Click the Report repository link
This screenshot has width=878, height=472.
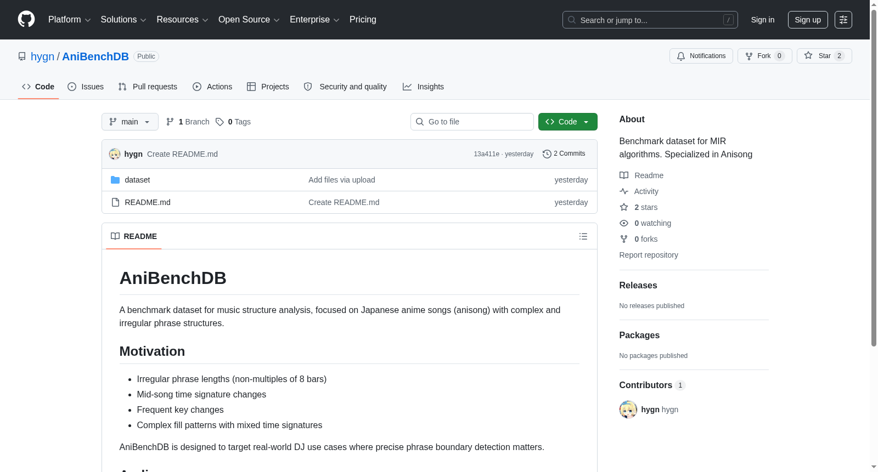pos(649,255)
